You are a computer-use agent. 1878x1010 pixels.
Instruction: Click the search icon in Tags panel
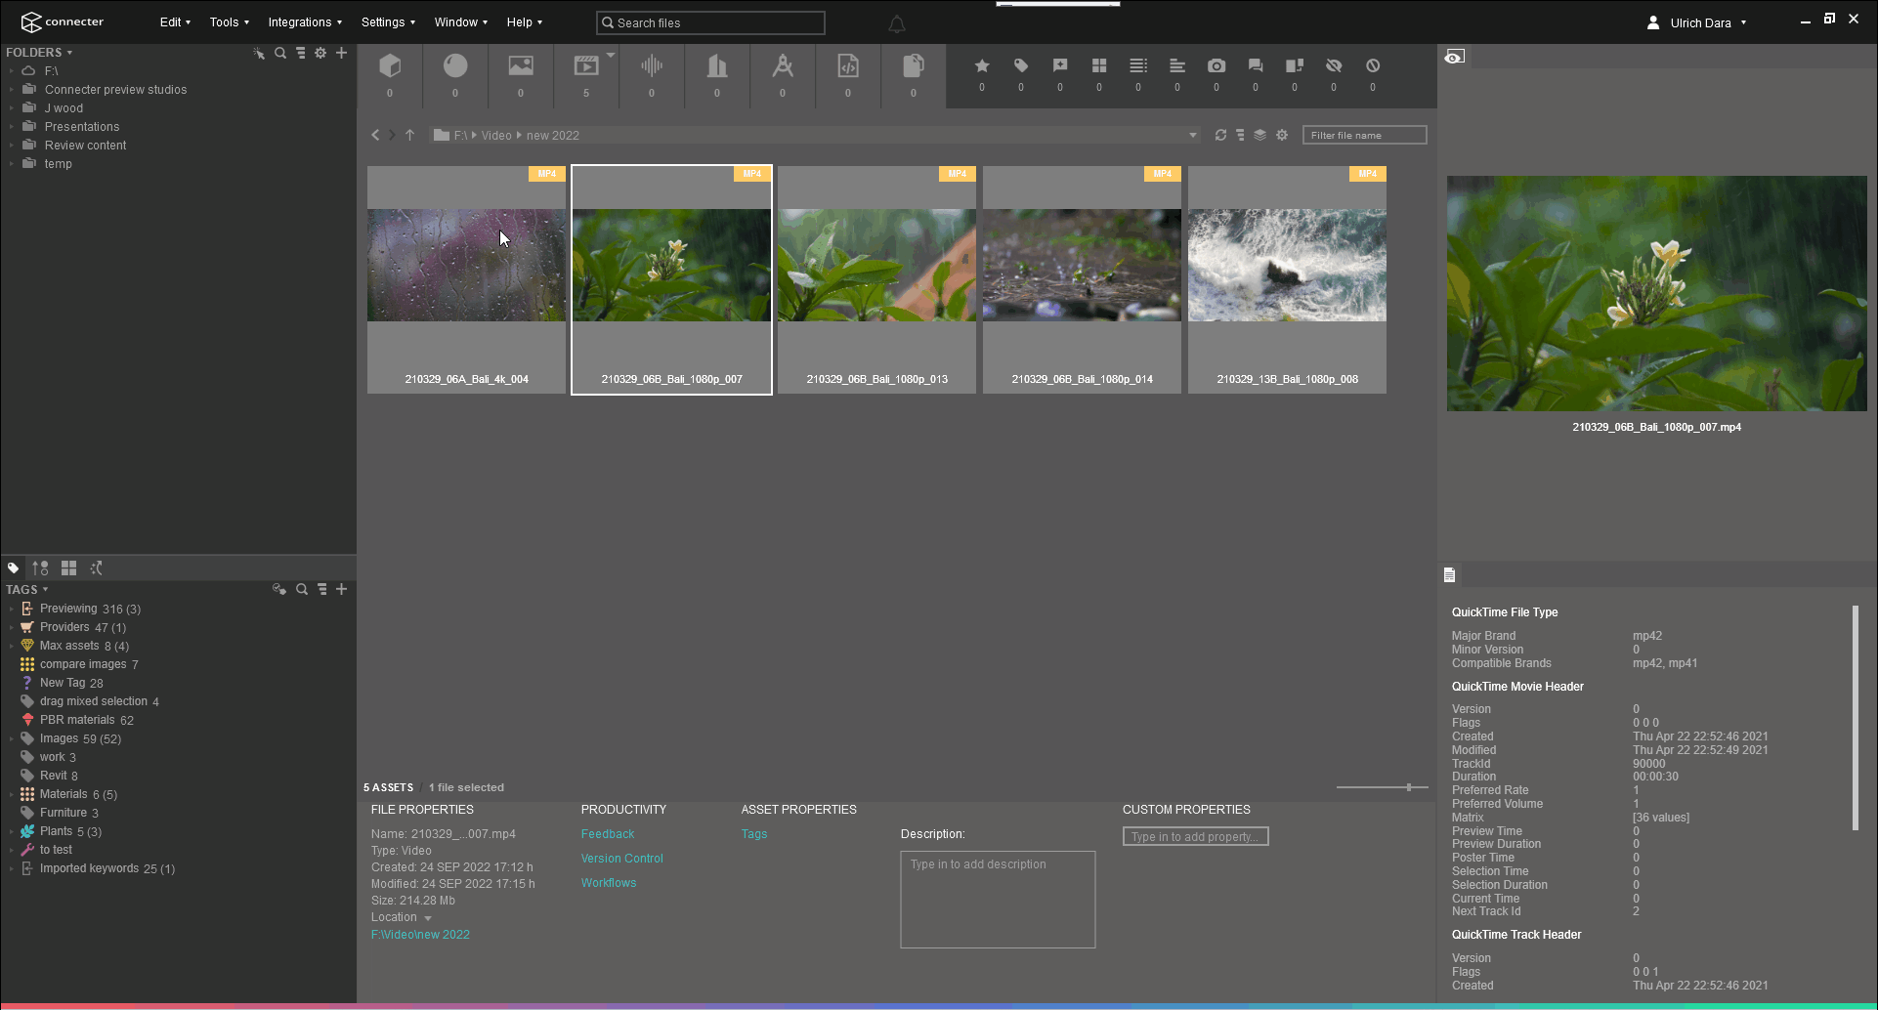coord(302,590)
